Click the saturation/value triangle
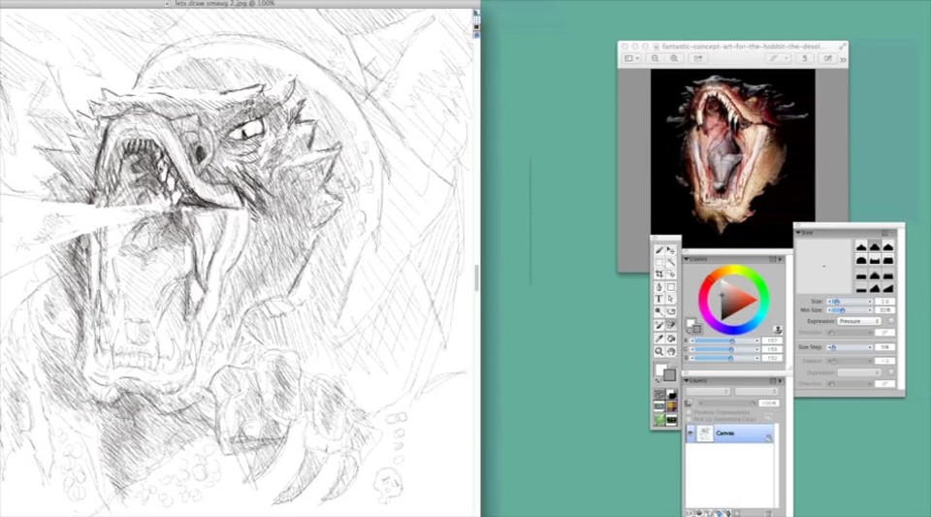Image resolution: width=931 pixels, height=517 pixels. (736, 301)
